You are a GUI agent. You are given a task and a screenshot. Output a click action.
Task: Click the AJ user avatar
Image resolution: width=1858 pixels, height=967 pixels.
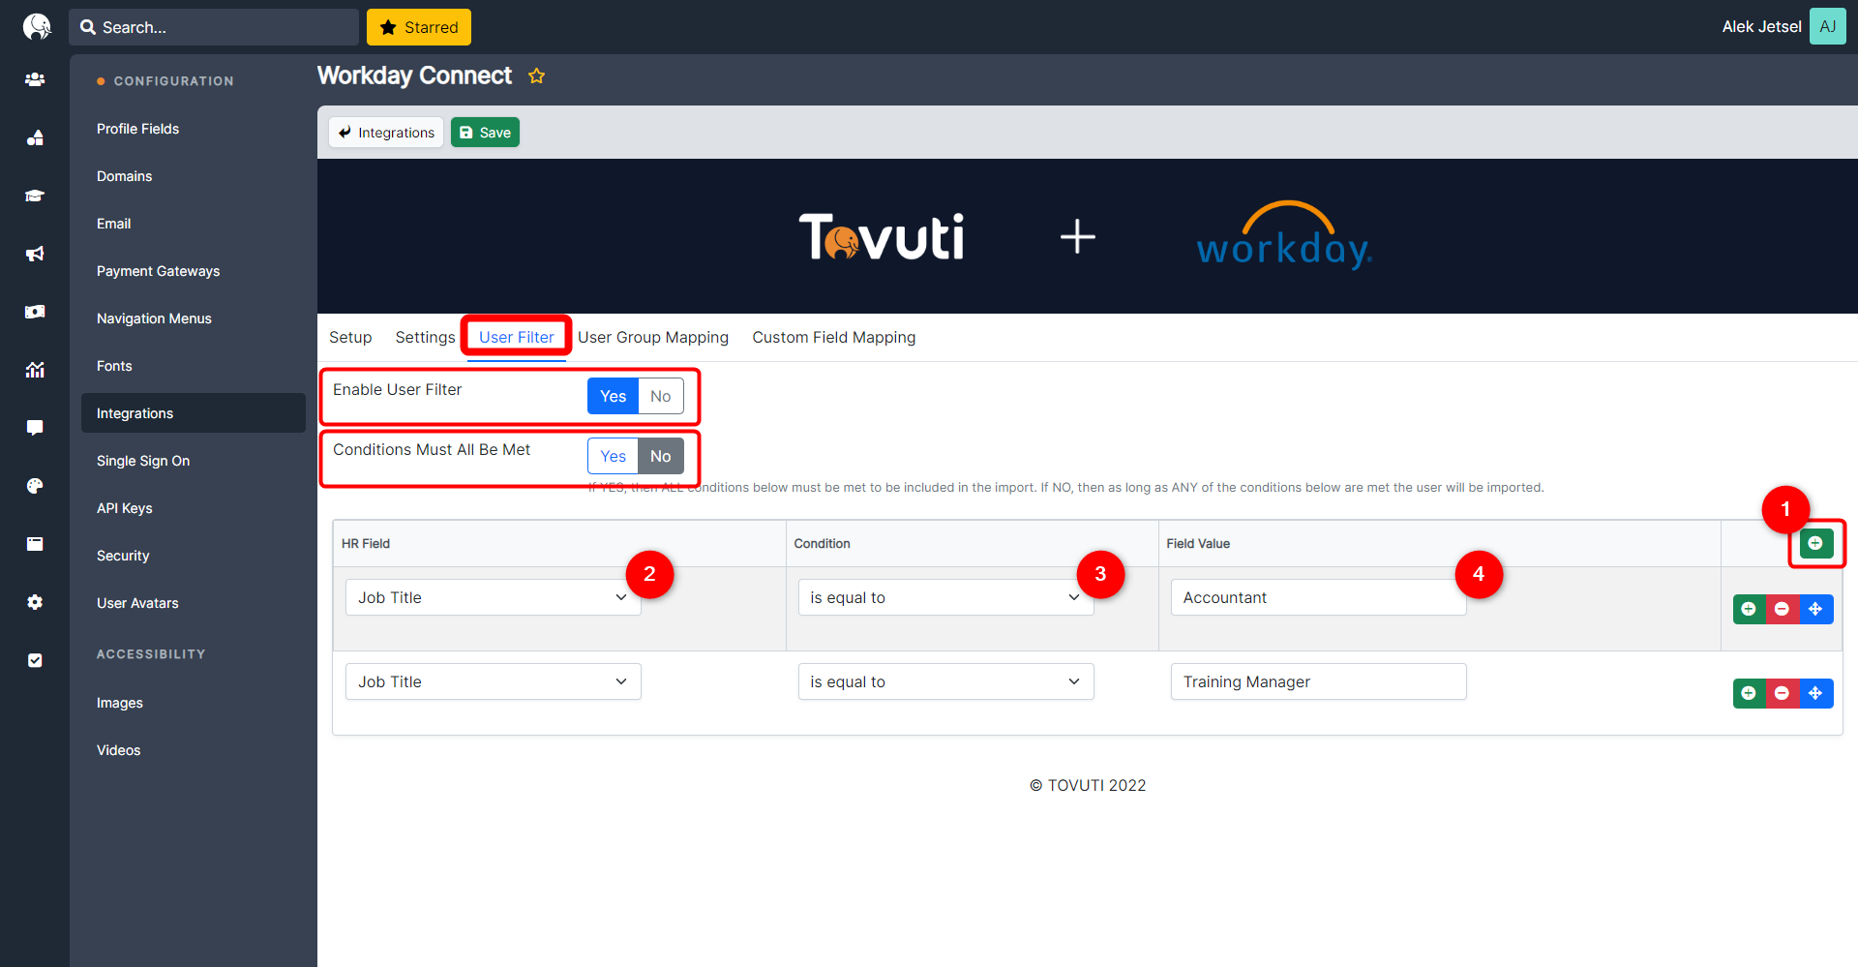[x=1828, y=26]
